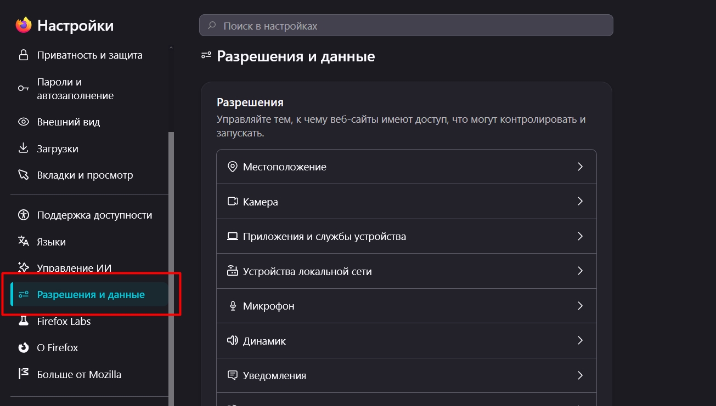Open Уведомления permissions via chevron

[x=580, y=375]
